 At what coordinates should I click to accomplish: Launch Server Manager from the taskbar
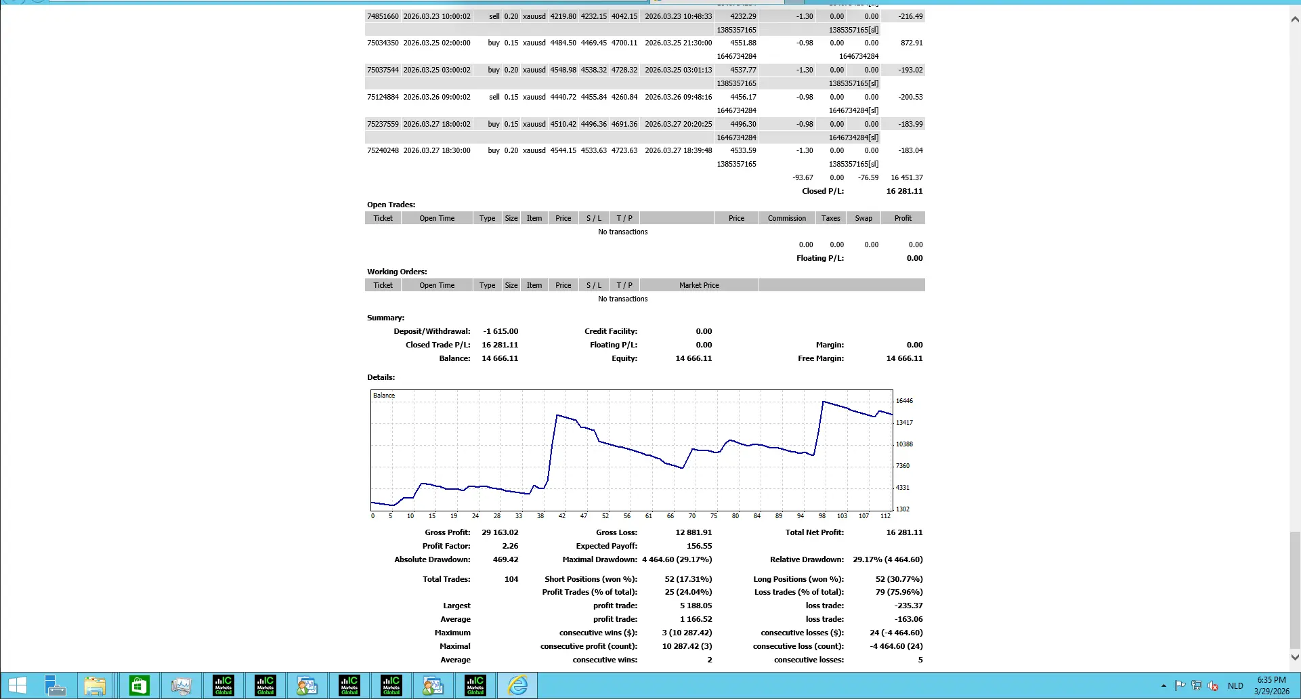coord(55,685)
